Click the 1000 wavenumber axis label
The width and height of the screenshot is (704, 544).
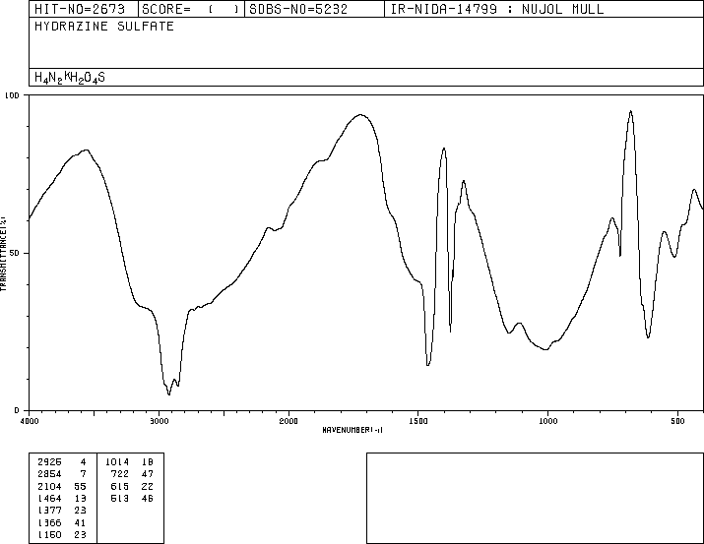(547, 421)
